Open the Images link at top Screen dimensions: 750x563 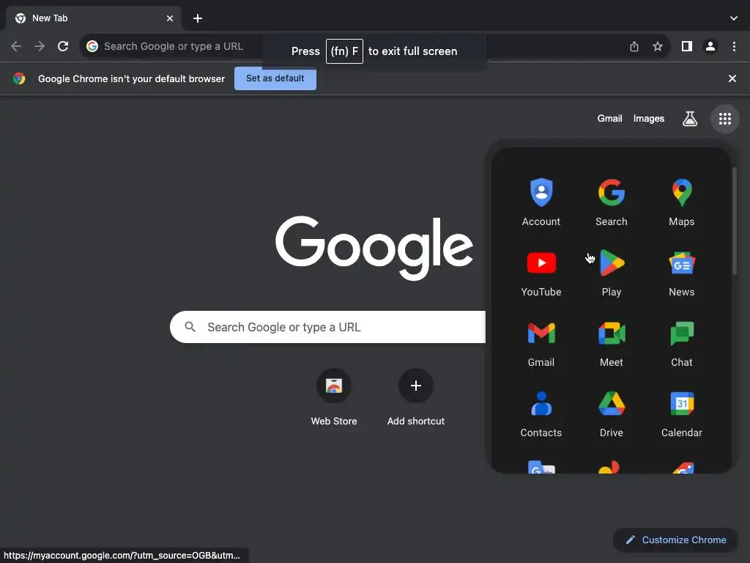coord(649,119)
